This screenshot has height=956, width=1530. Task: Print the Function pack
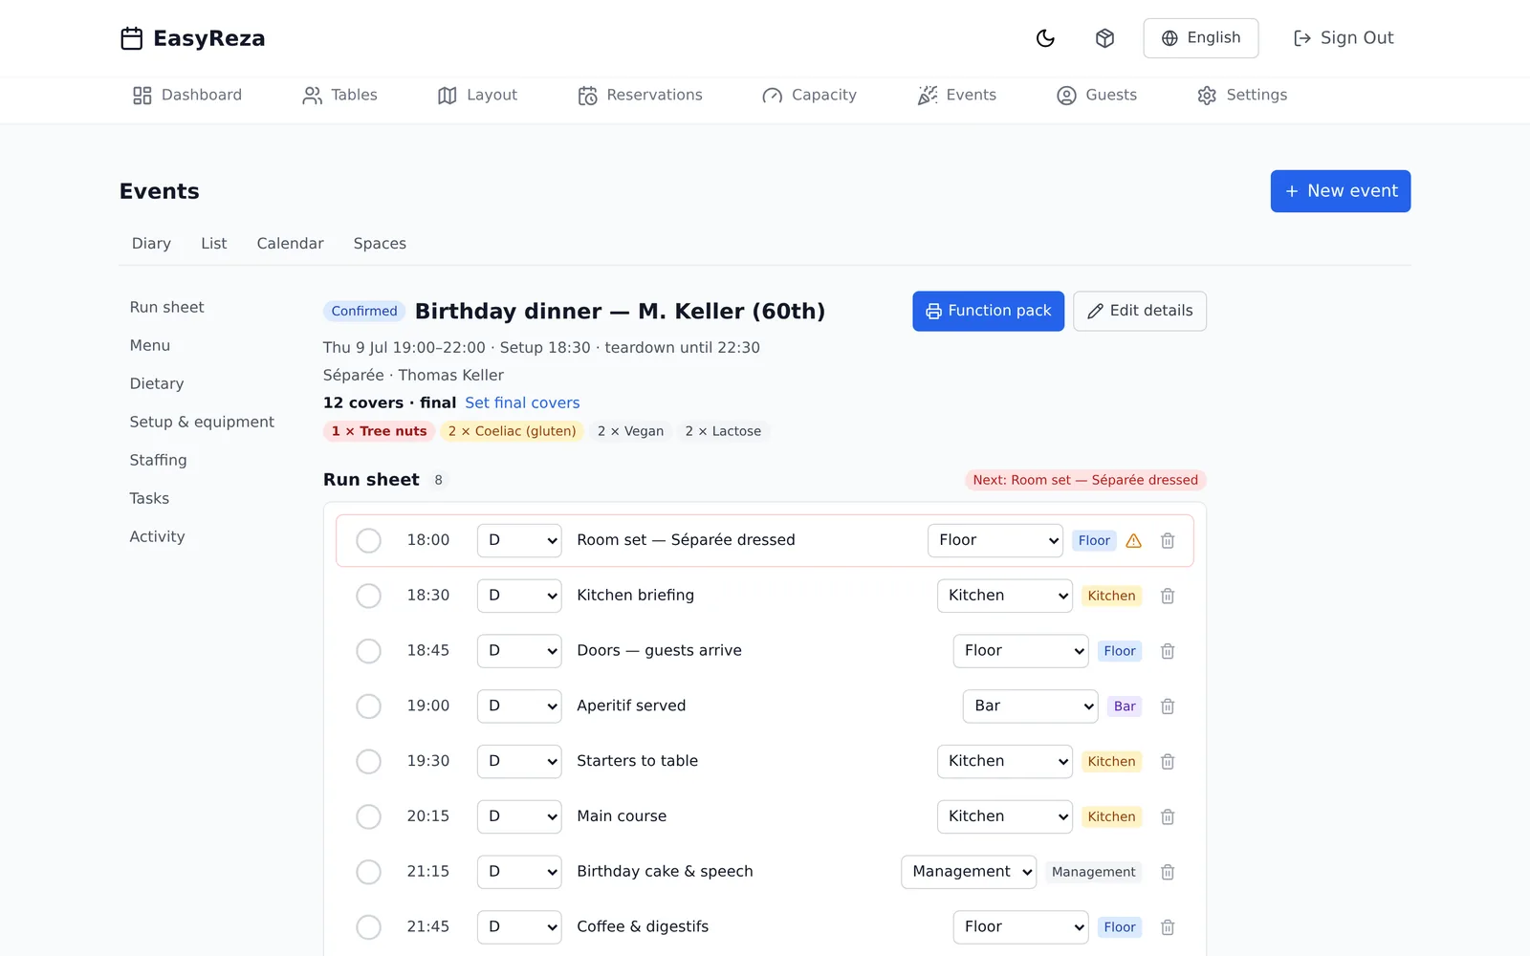[988, 312]
